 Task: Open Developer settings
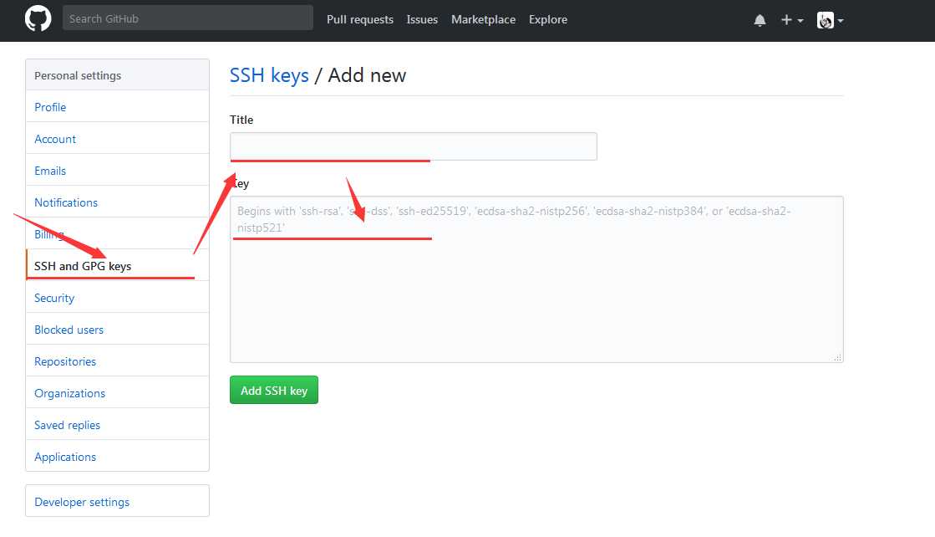[118, 501]
